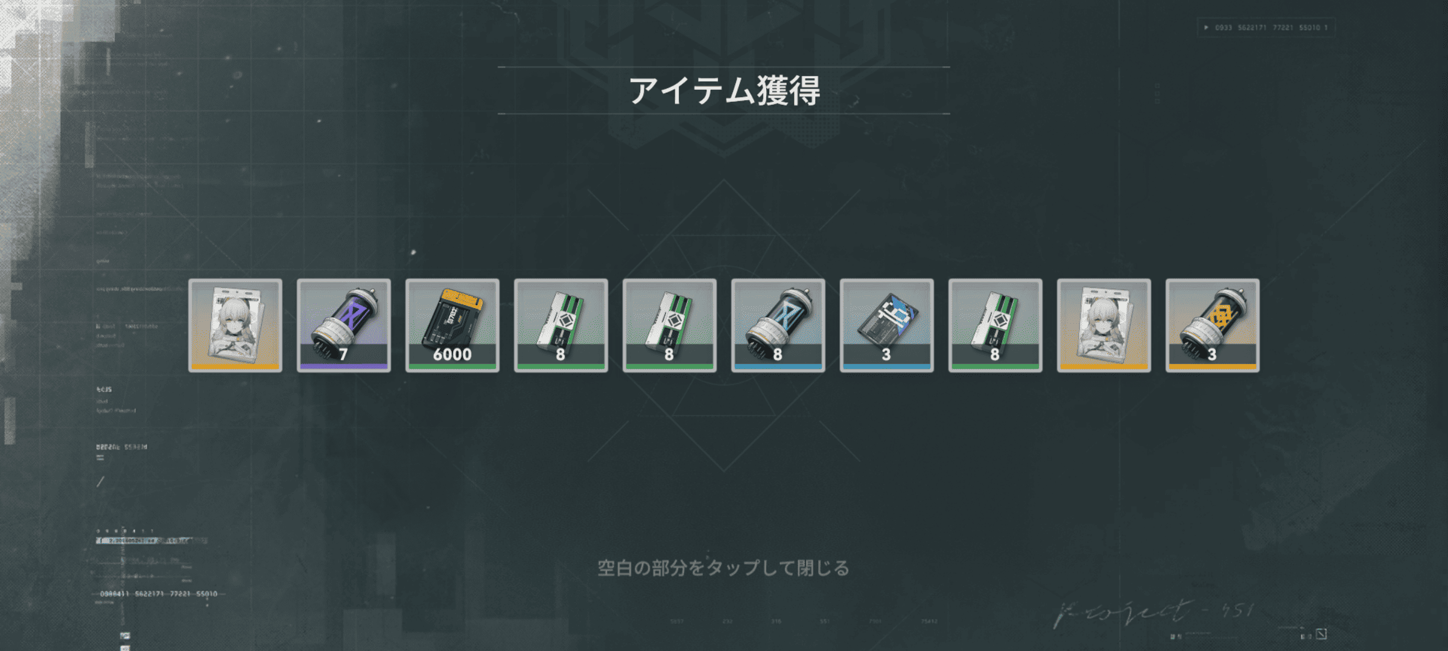The height and width of the screenshot is (651, 1448).
Task: Tap the orange capsule item with quantity 3
Action: [x=1213, y=325]
